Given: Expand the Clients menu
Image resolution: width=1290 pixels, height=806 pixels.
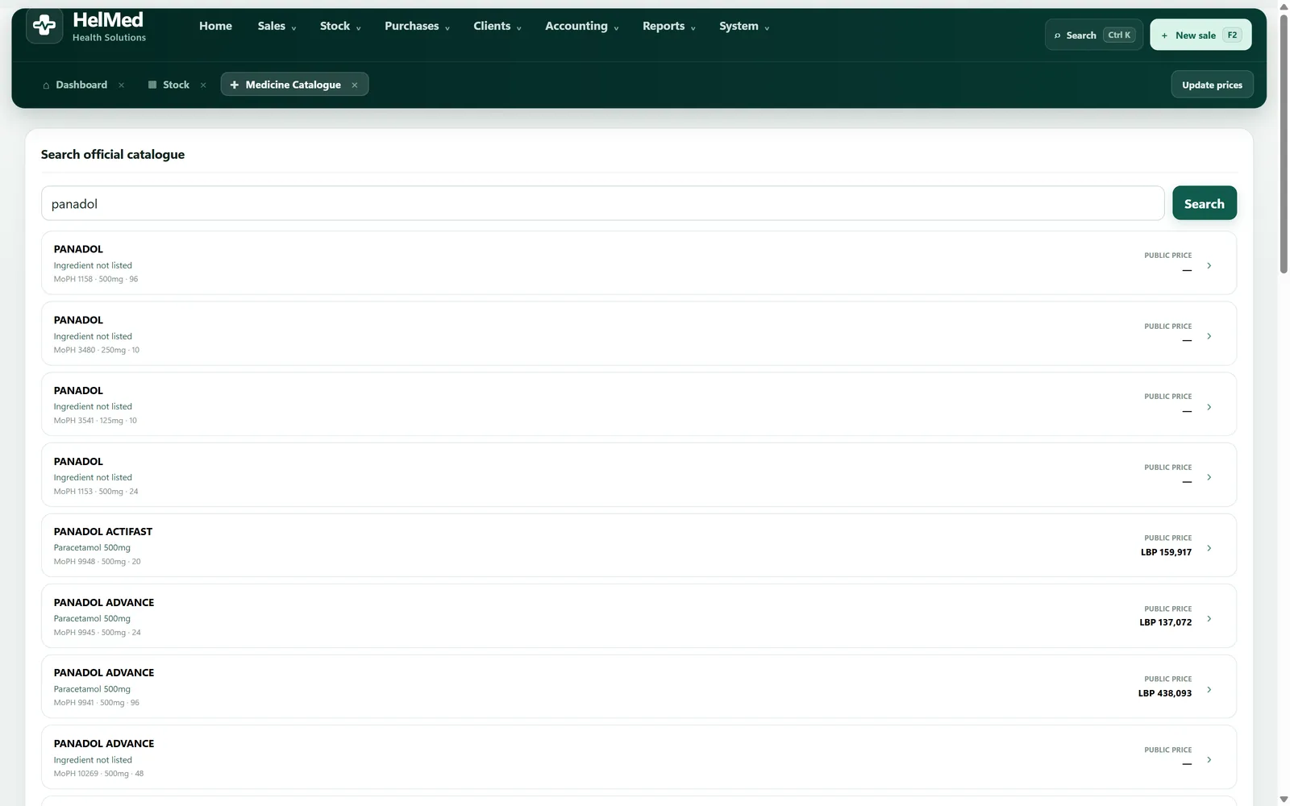Looking at the screenshot, I should tap(497, 26).
